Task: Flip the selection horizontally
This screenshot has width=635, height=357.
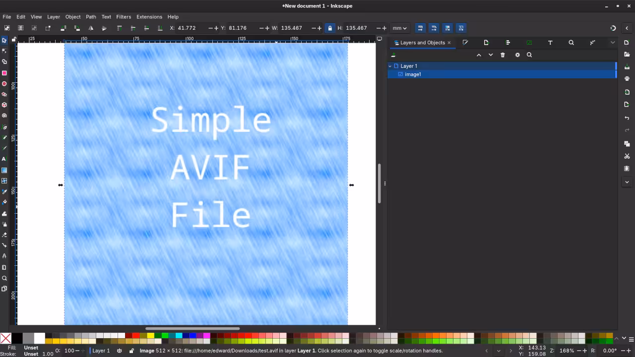Action: [91, 28]
